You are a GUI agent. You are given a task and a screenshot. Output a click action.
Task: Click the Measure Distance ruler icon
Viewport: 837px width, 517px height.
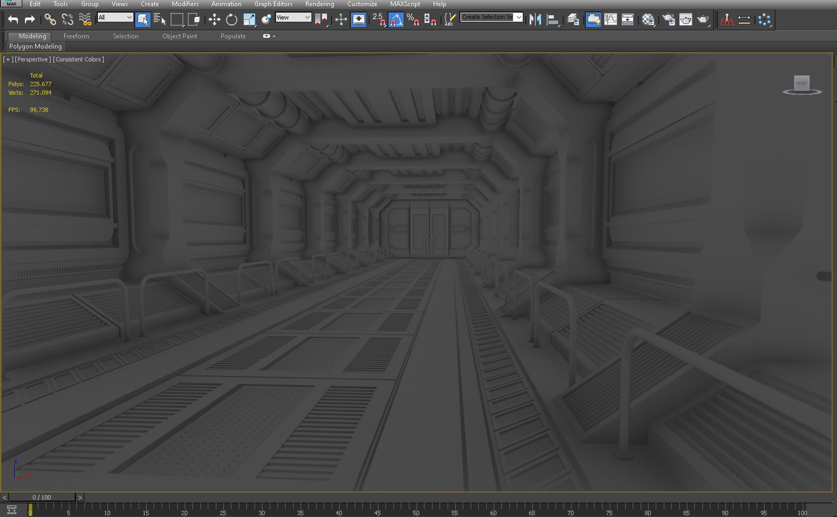[x=744, y=20]
